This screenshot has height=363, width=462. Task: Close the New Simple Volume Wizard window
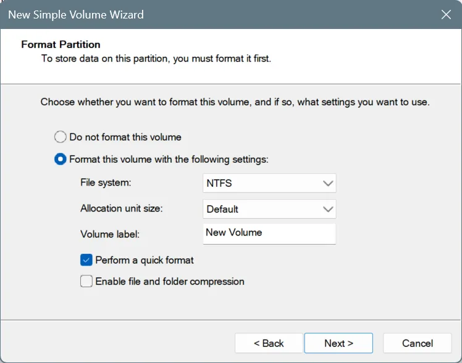coord(446,14)
